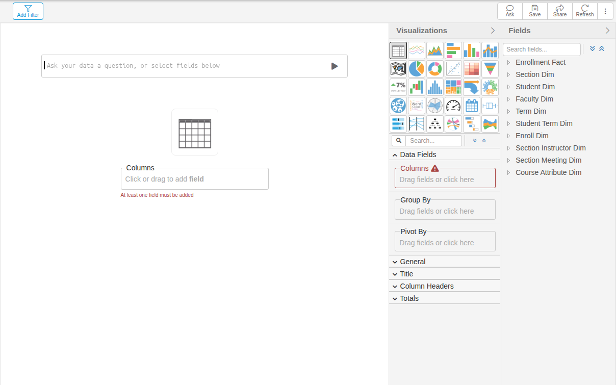Expand the Enroll Dim field group
Image resolution: width=616 pixels, height=385 pixels.
(508, 136)
